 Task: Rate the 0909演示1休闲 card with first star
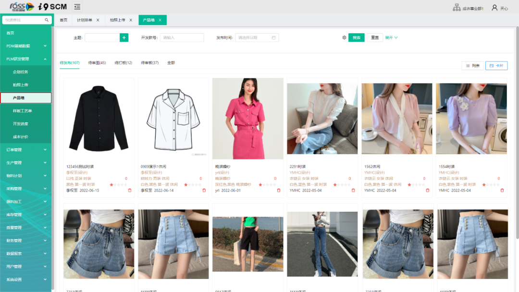pyautogui.click(x=186, y=184)
